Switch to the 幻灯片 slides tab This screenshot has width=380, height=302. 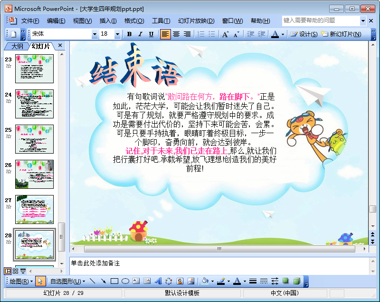[41, 46]
